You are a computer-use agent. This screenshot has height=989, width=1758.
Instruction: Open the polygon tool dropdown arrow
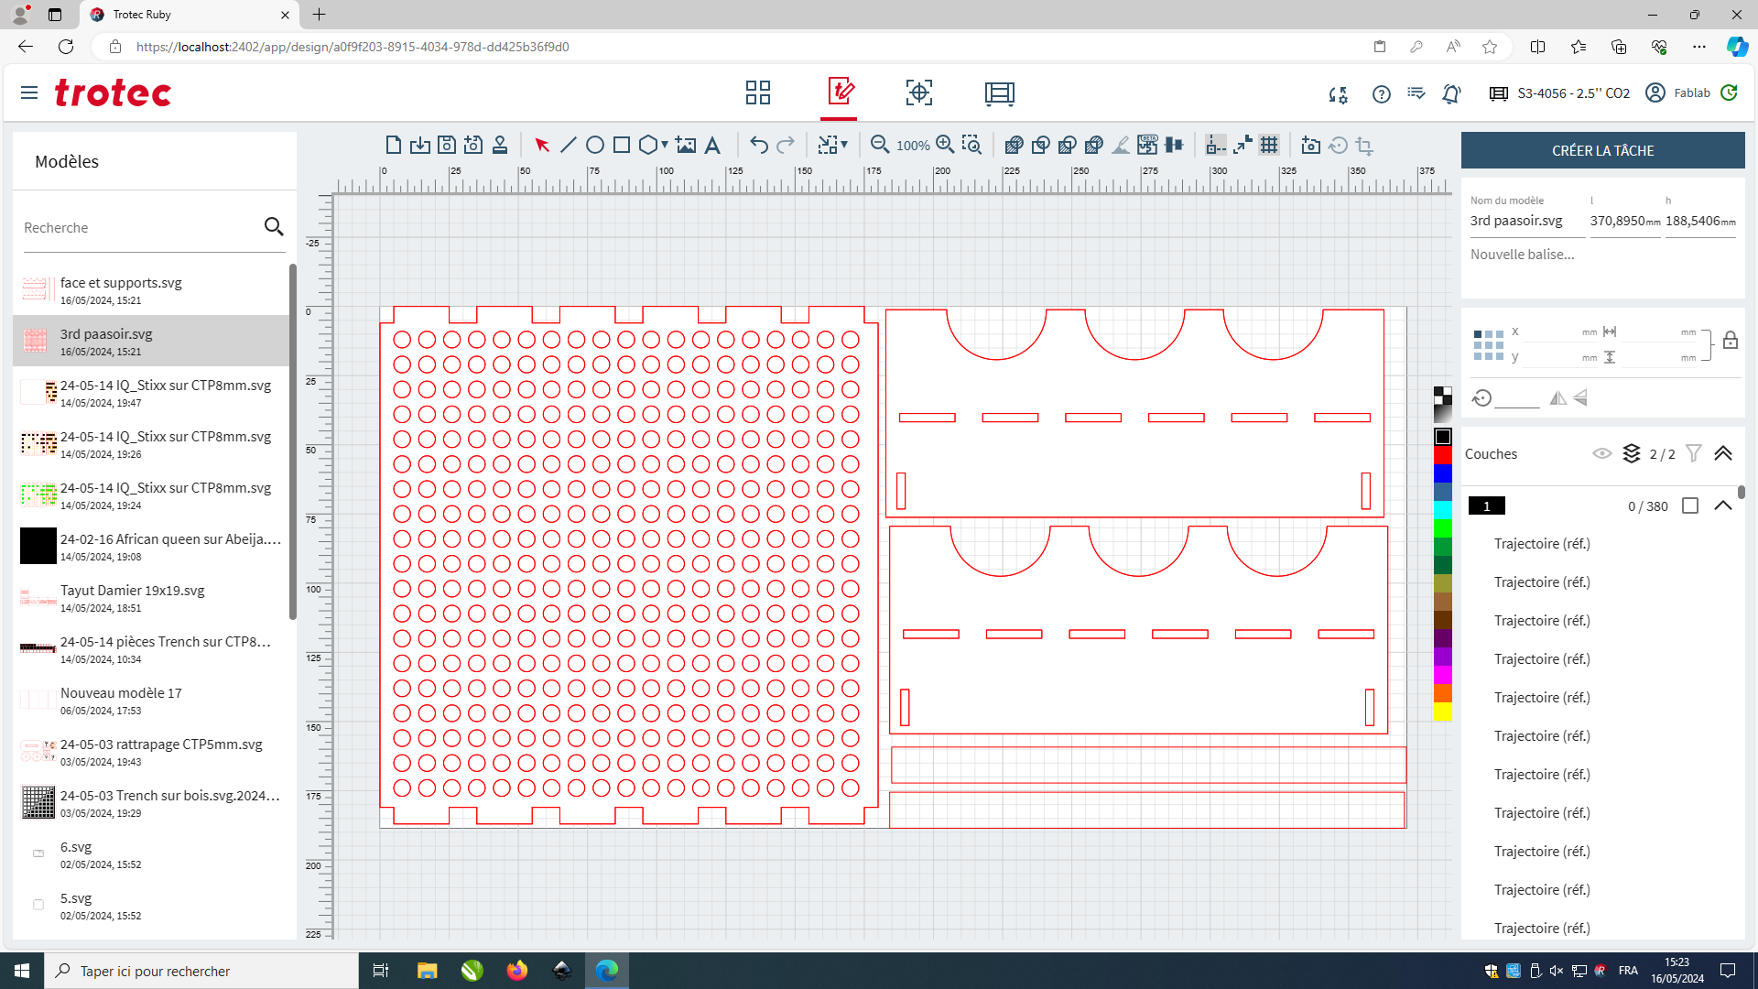coord(665,145)
